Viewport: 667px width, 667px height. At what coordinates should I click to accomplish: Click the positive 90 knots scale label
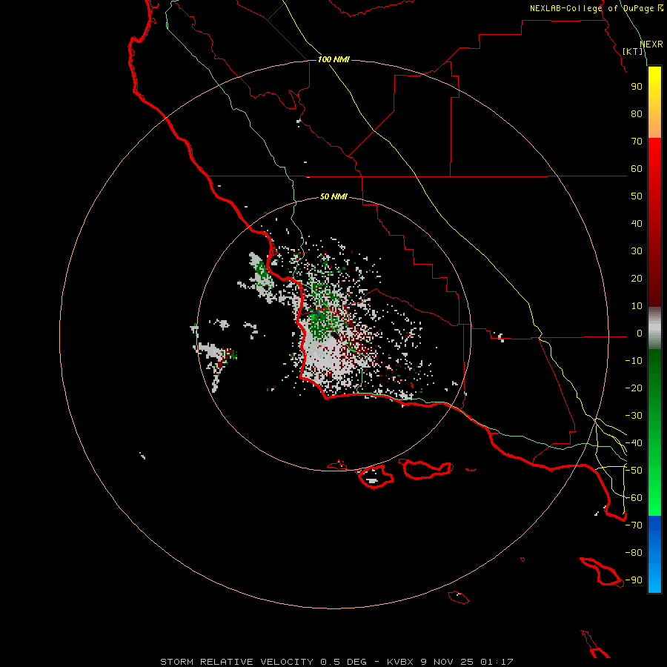637,87
